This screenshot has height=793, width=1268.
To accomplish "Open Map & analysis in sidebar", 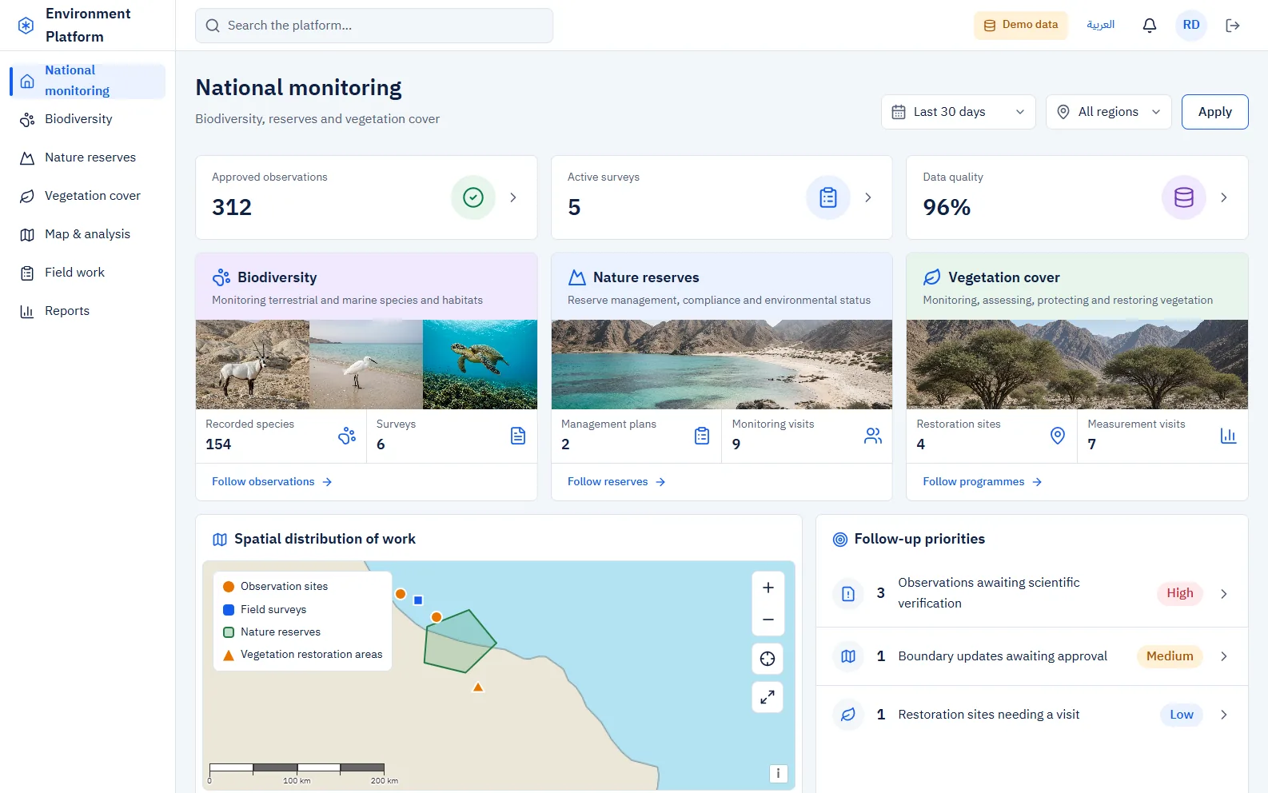I will [88, 234].
